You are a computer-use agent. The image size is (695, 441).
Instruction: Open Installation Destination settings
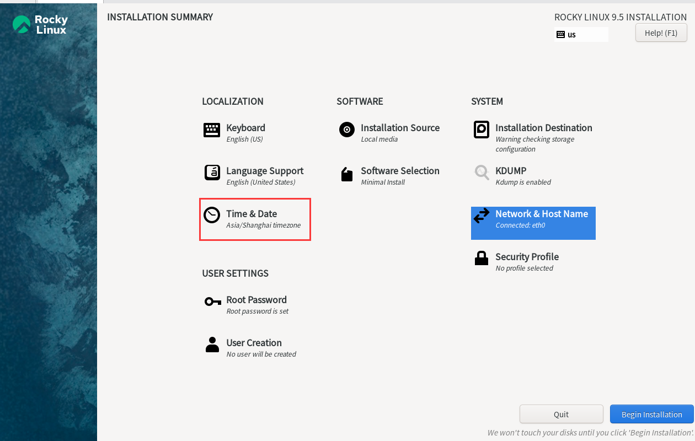click(x=533, y=137)
